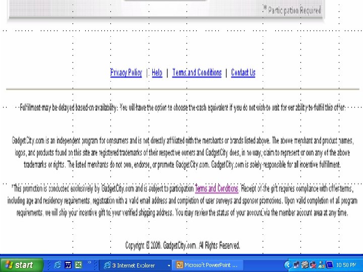Screen dimensions: 363x272
Task: Click the 'including age and residency requirements' line
Action: pos(182,200)
